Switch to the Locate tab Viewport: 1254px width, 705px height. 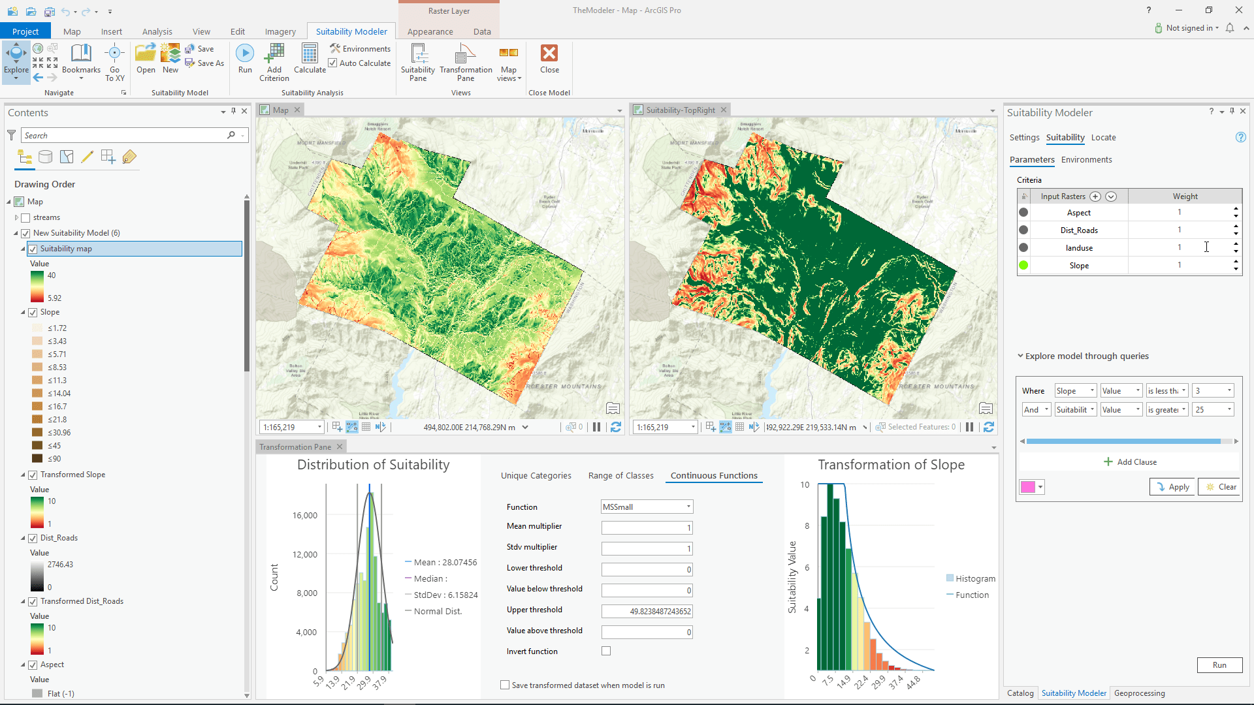[1103, 138]
